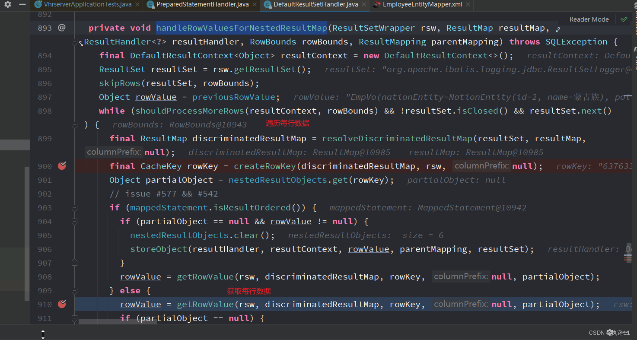637x340 pixels.
Task: Close the VhrserverApplicationTests.java tab
Action: coord(137,4)
